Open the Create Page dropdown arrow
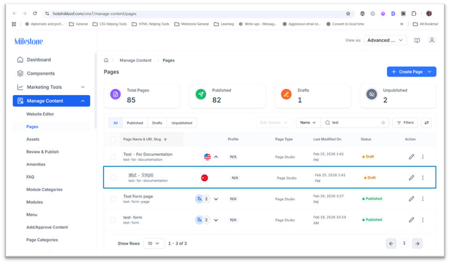The image size is (450, 264). (429, 72)
